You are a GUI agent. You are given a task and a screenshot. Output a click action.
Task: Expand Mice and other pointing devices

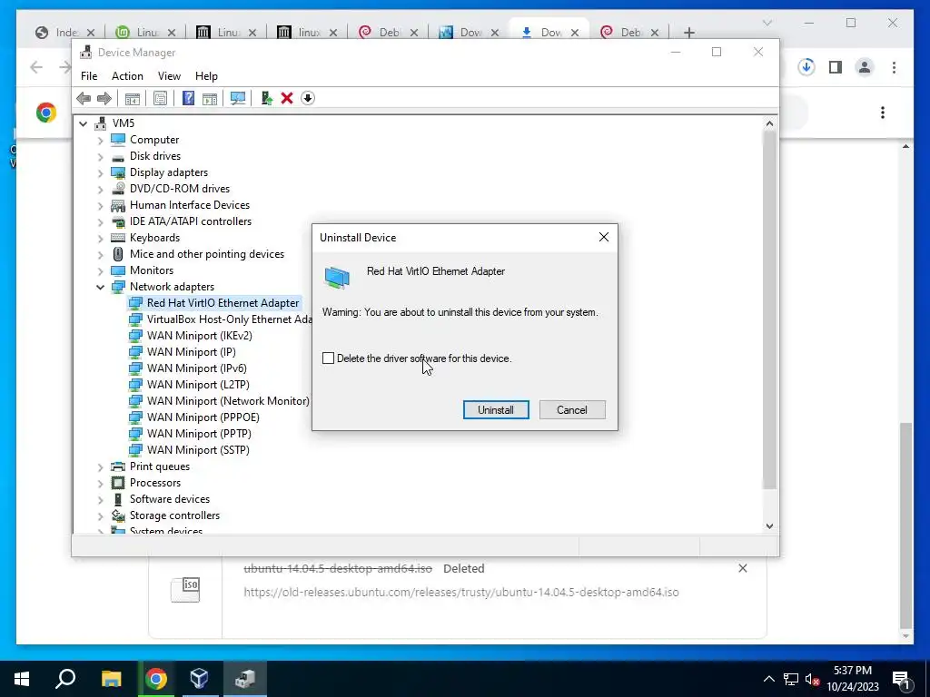click(x=100, y=255)
